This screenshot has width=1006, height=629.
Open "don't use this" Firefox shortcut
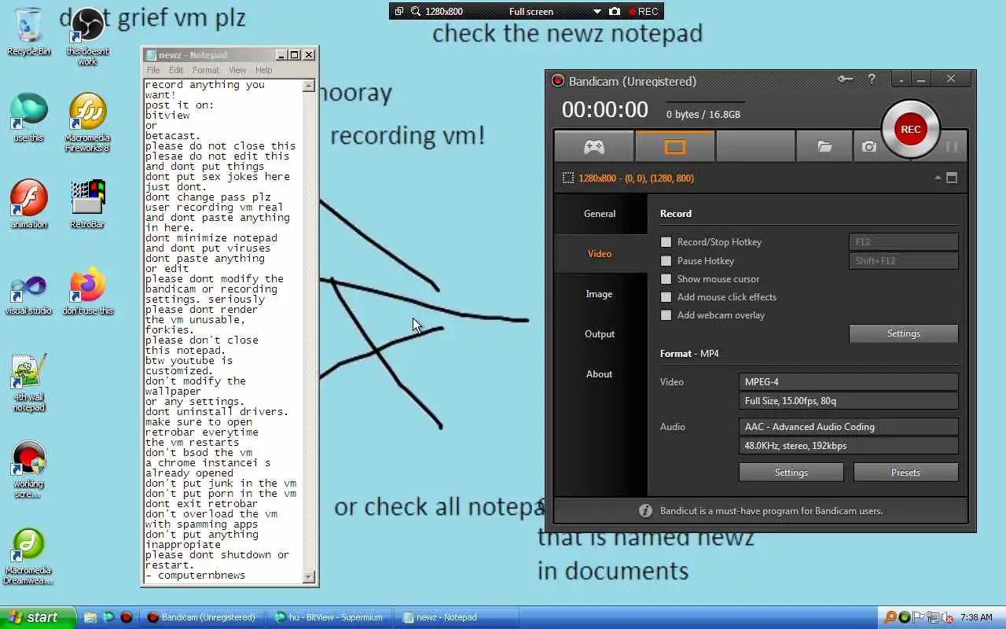[87, 292]
